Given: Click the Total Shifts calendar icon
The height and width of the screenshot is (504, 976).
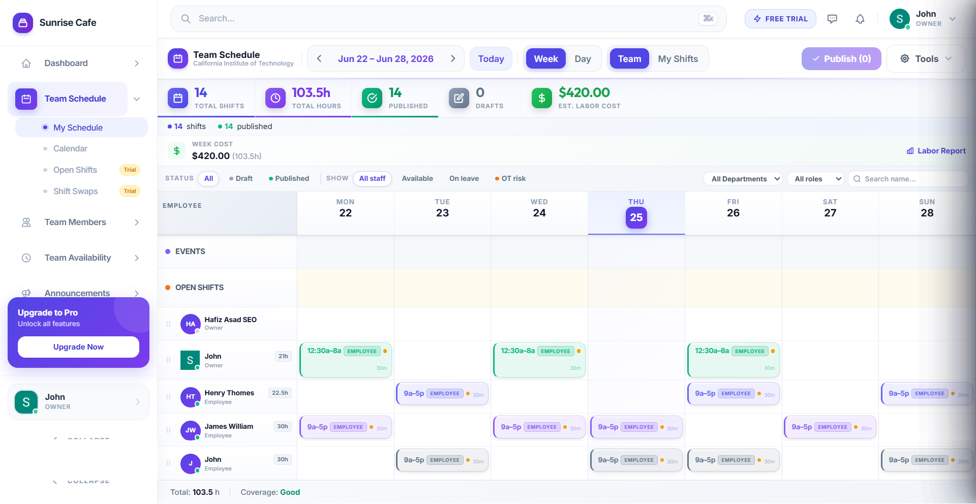Looking at the screenshot, I should 178,98.
